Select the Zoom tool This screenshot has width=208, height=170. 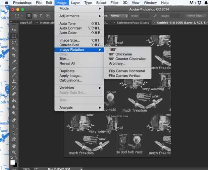14,152
